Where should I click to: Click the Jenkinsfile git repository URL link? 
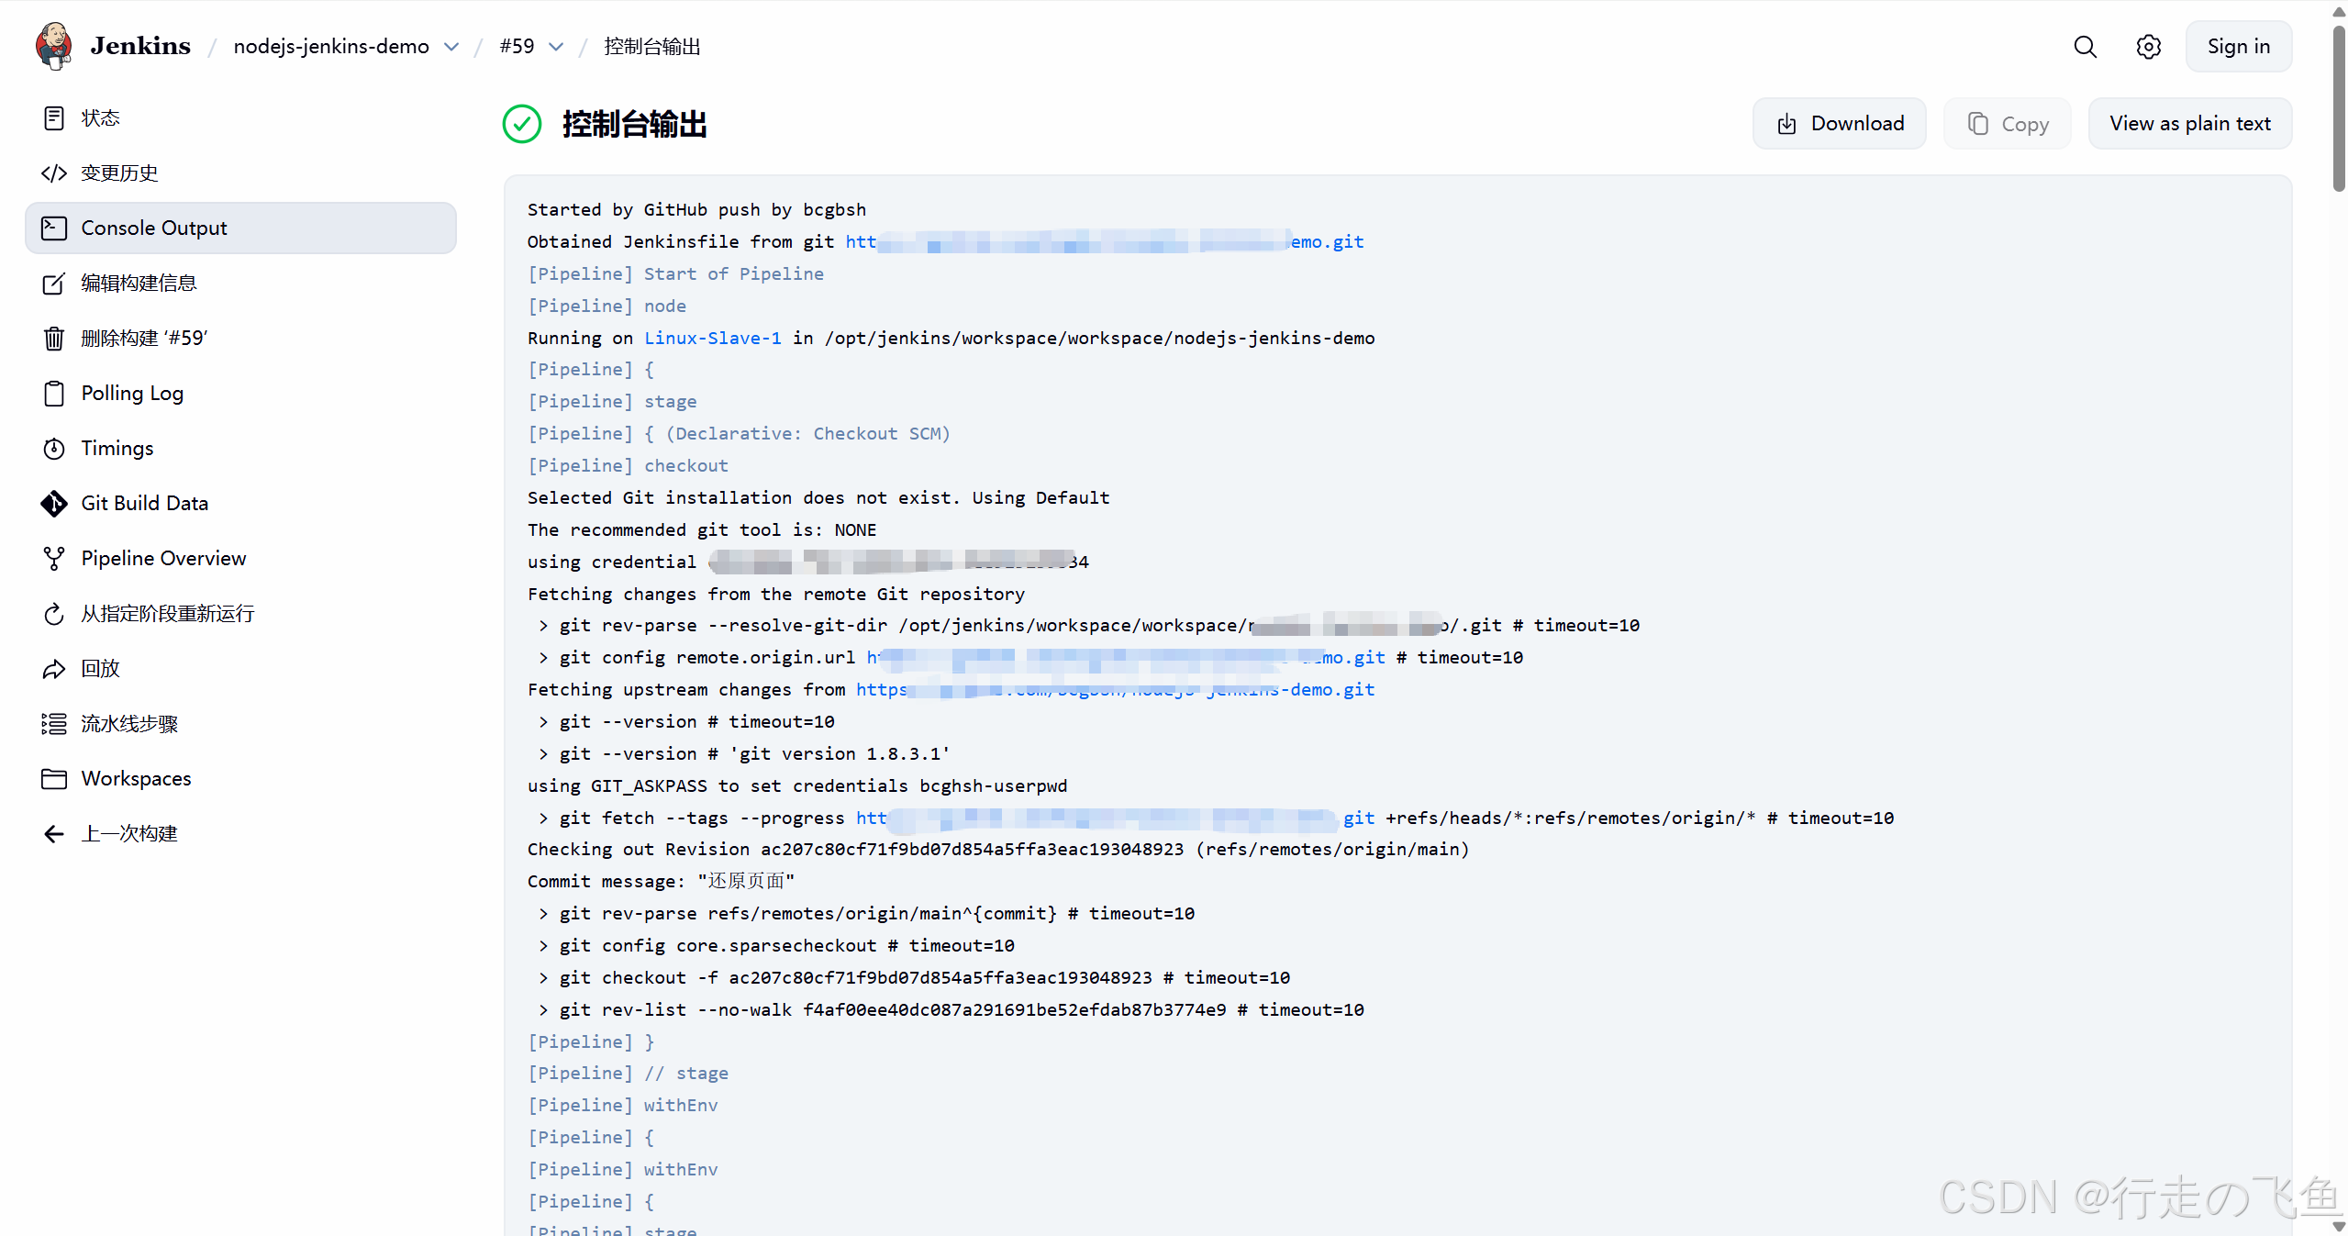point(1105,242)
